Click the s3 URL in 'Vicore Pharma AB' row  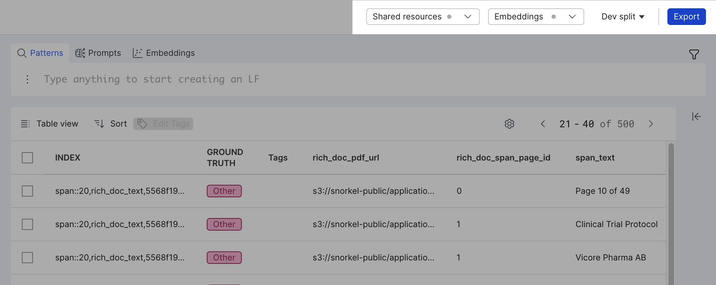[373, 258]
